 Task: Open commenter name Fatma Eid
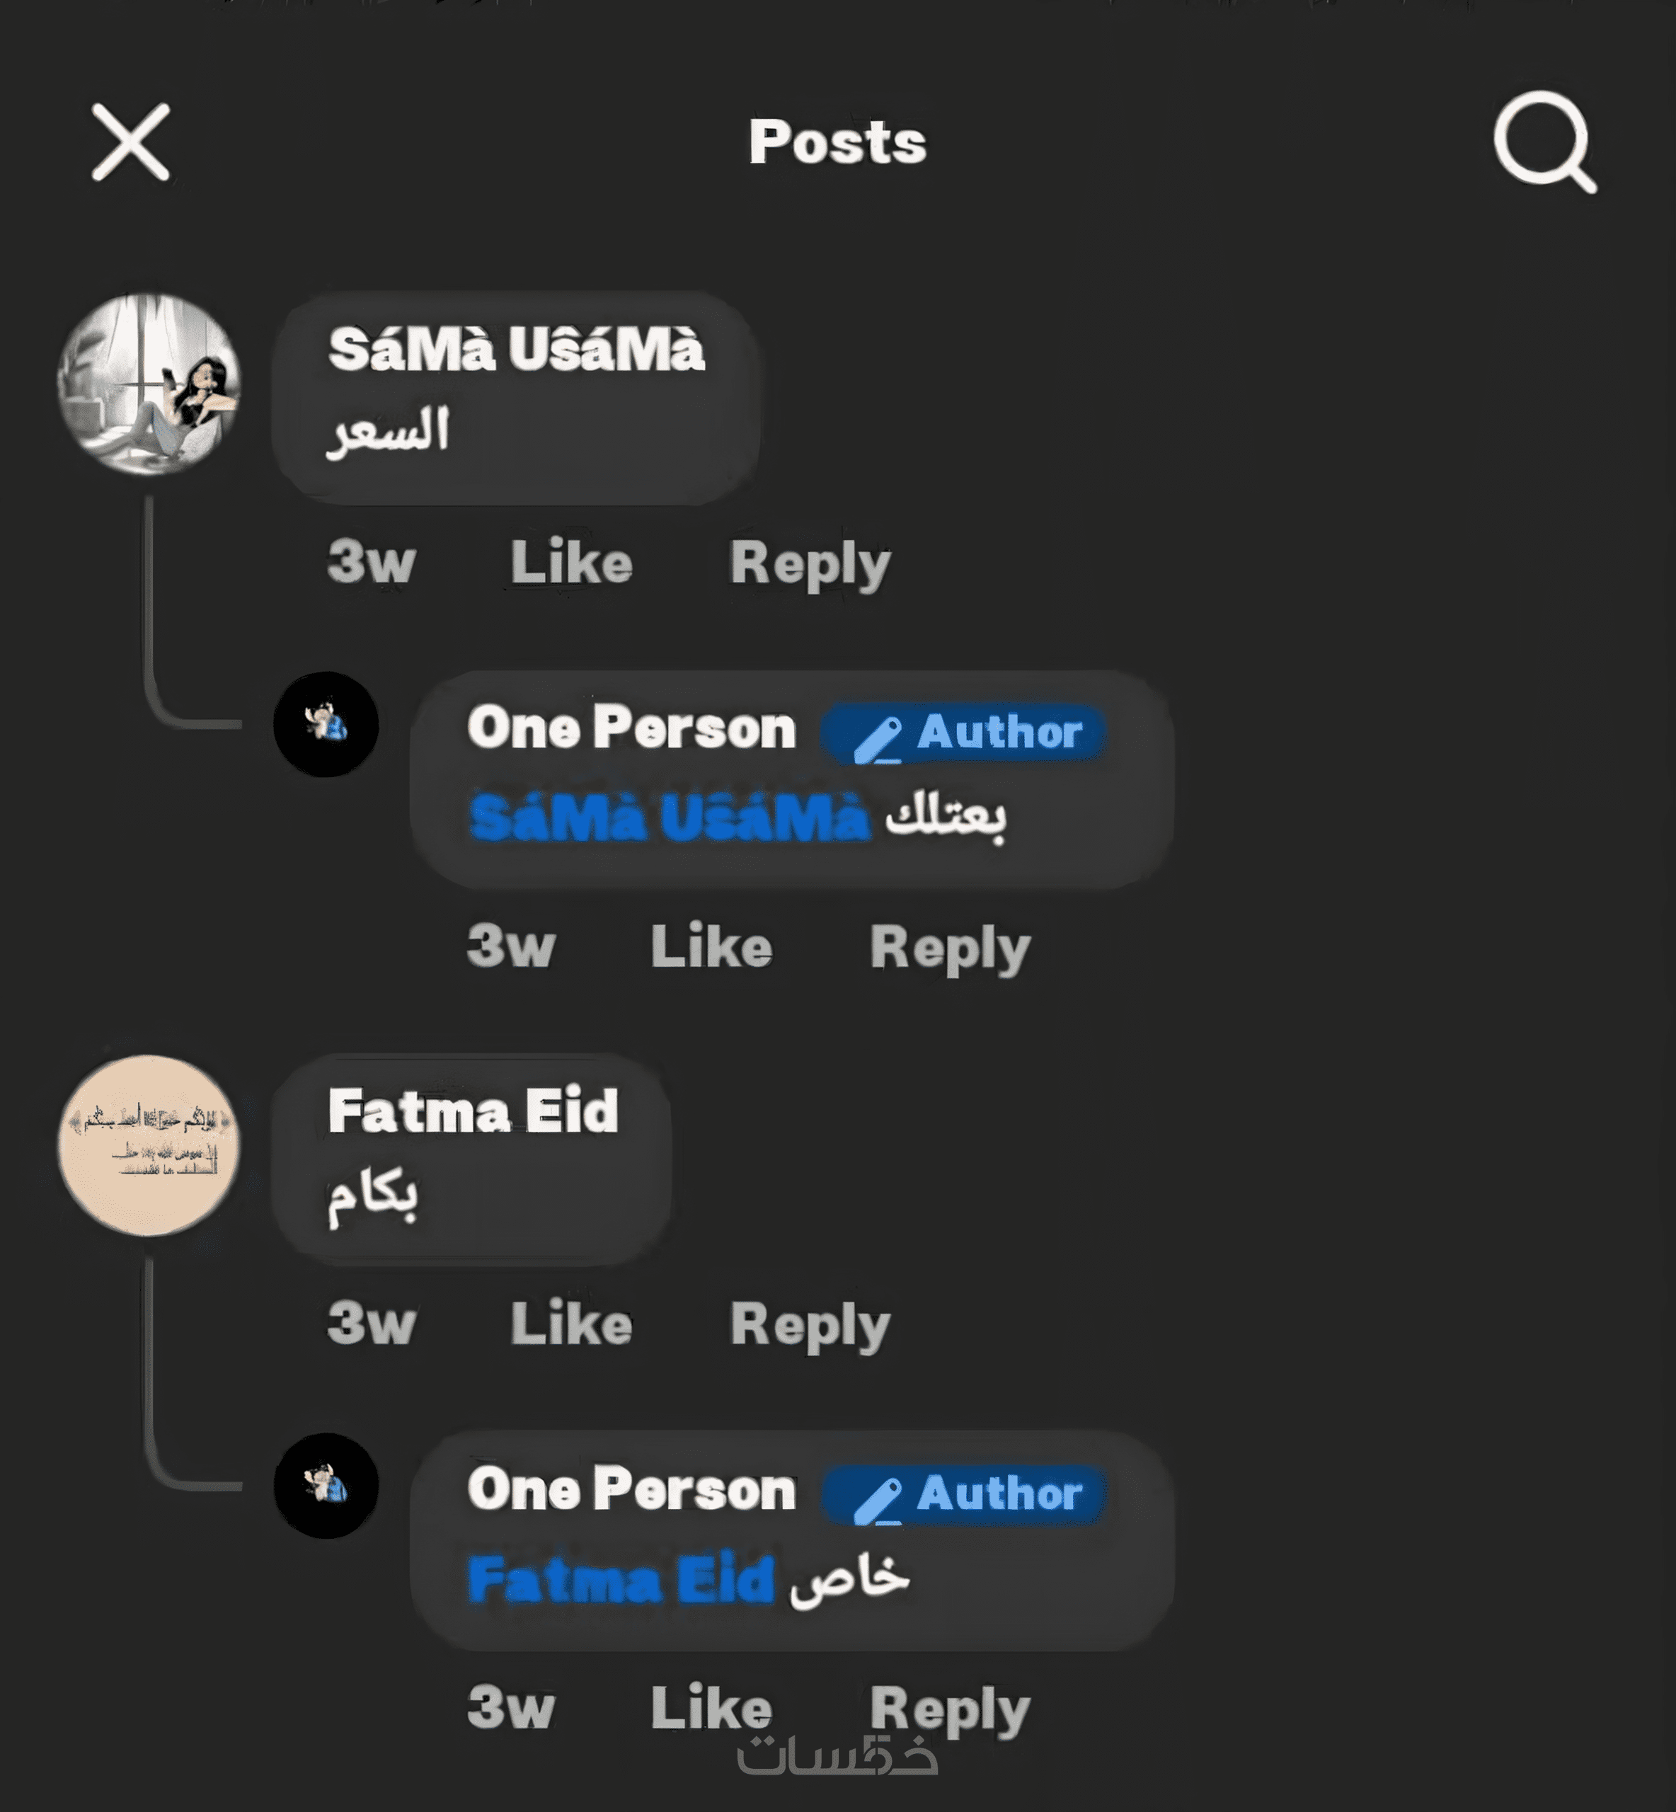pos(473,1111)
